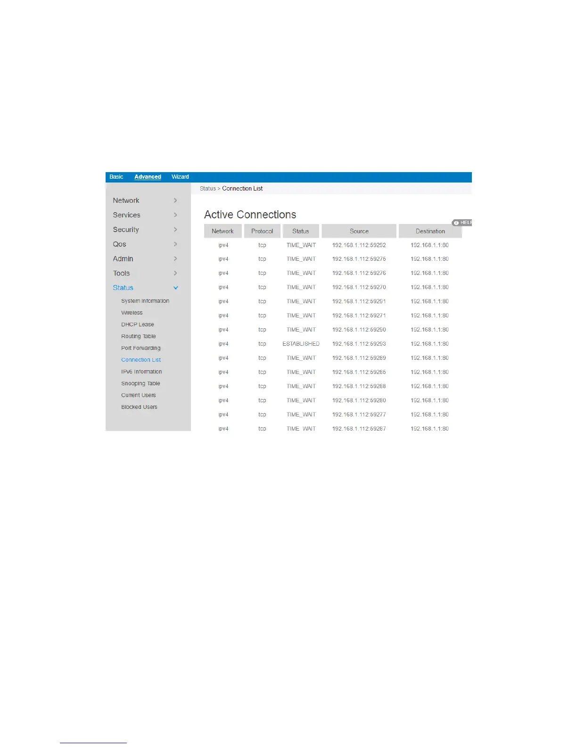This screenshot has height=747, width=577.
Task: Select the Advanced tab
Action: coord(148,177)
